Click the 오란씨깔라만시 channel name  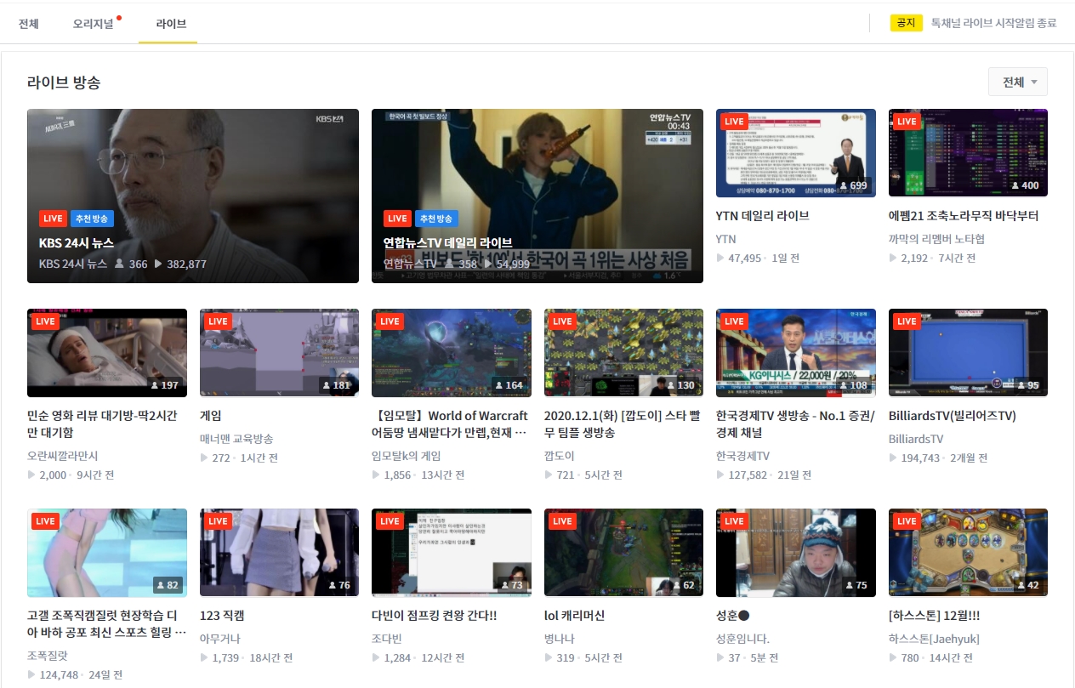coord(63,456)
